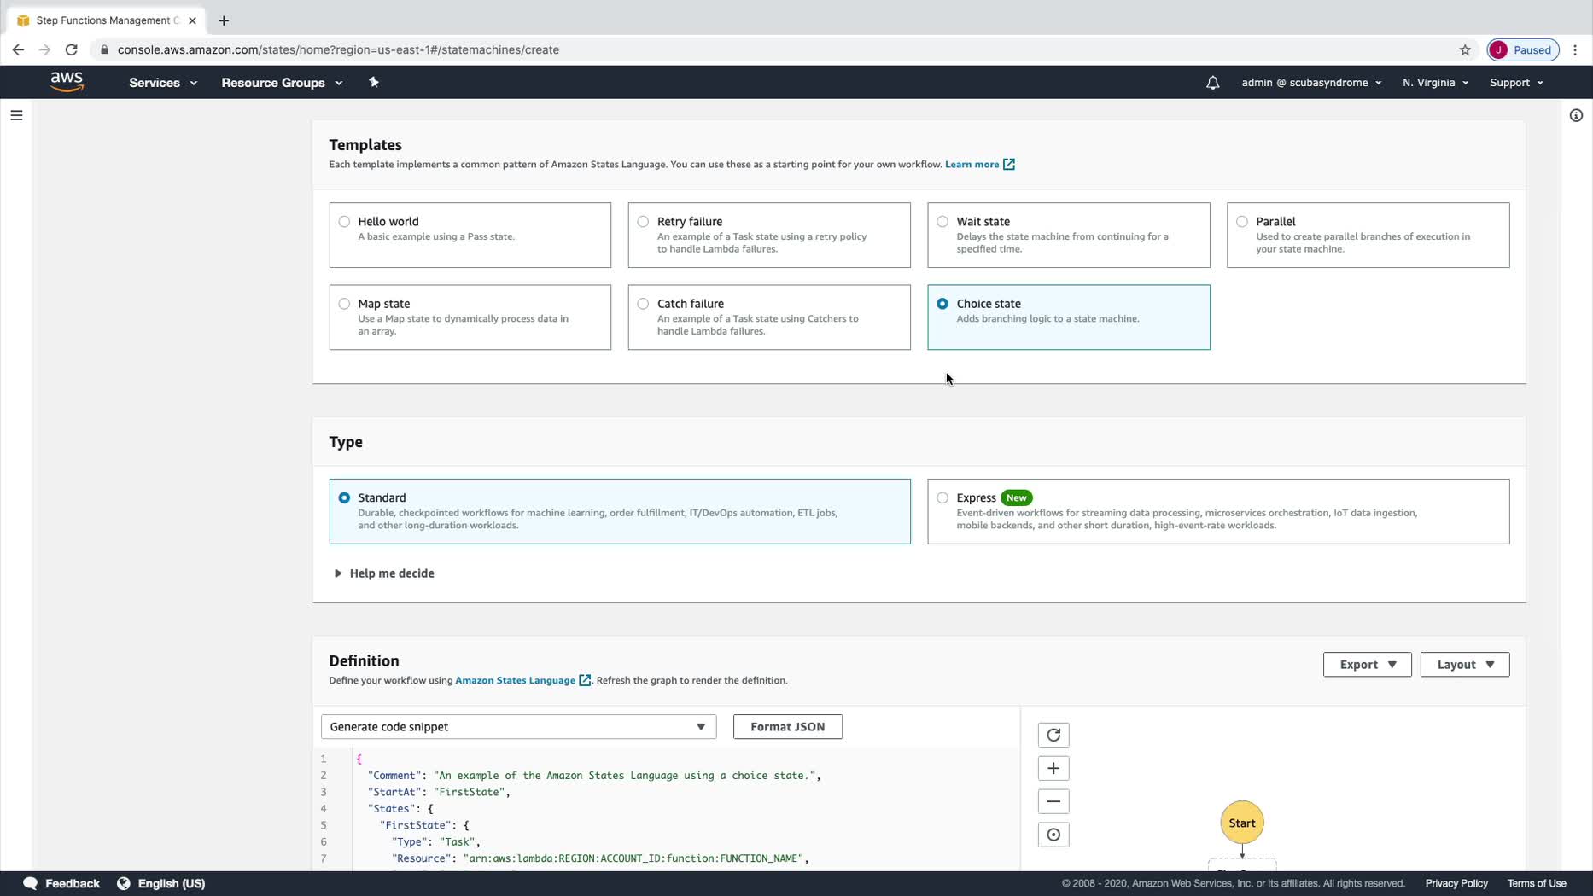The width and height of the screenshot is (1593, 896).
Task: Select the Wait state template
Action: [x=1069, y=235]
